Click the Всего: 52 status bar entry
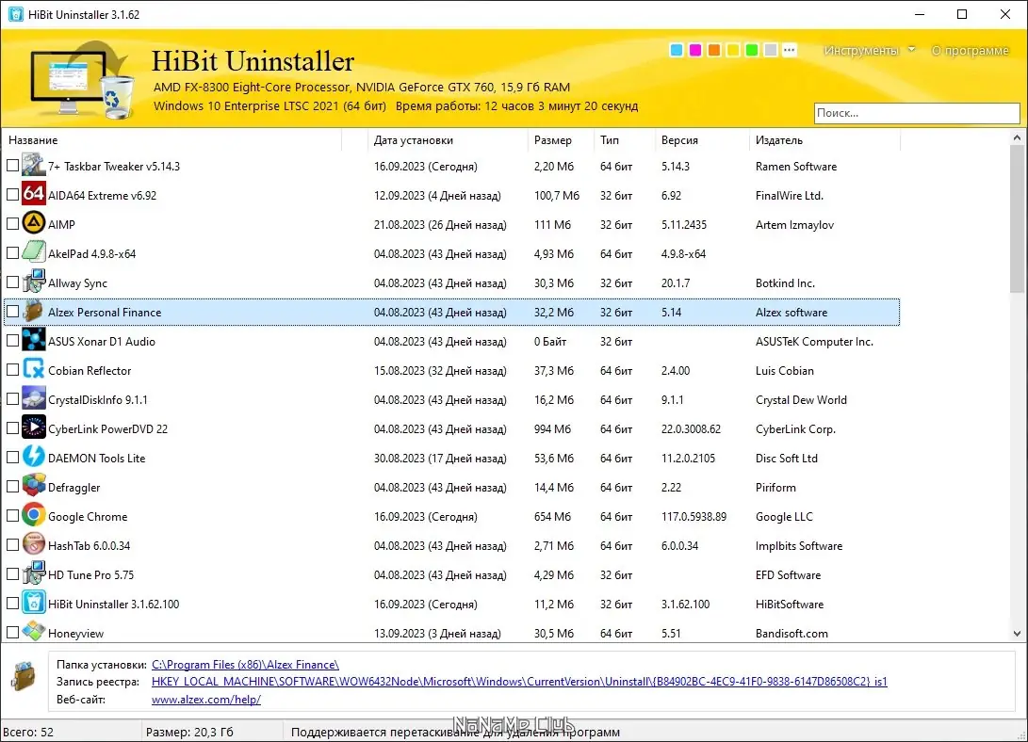Screen dimensions: 1028x742 pyautogui.click(x=28, y=733)
